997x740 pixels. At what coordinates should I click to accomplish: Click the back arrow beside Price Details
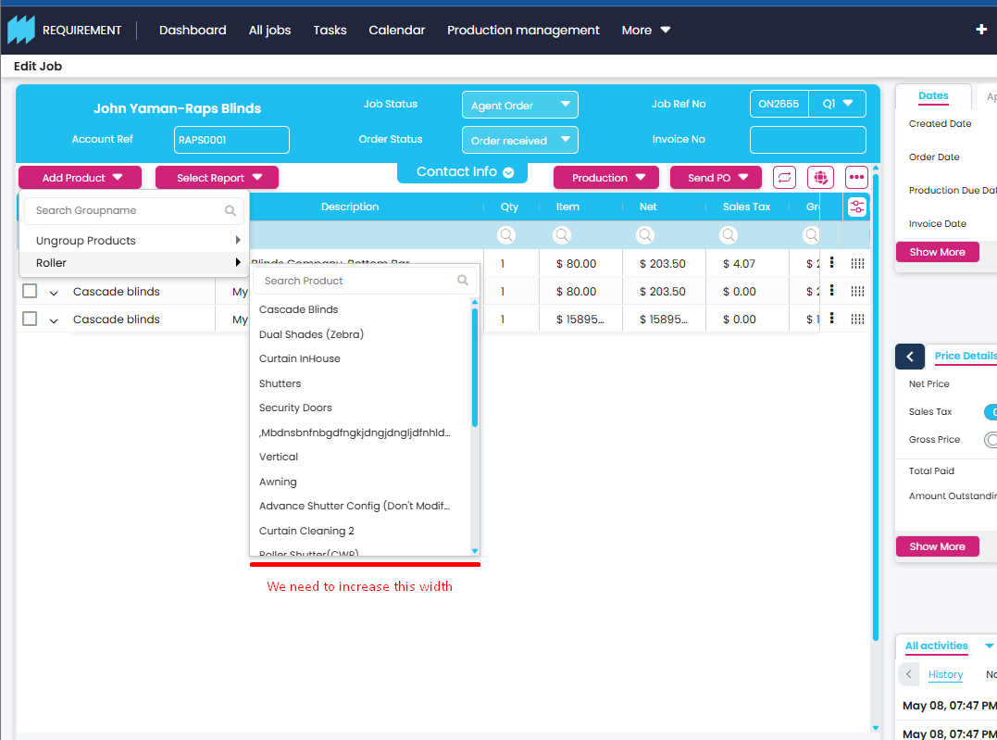(909, 357)
